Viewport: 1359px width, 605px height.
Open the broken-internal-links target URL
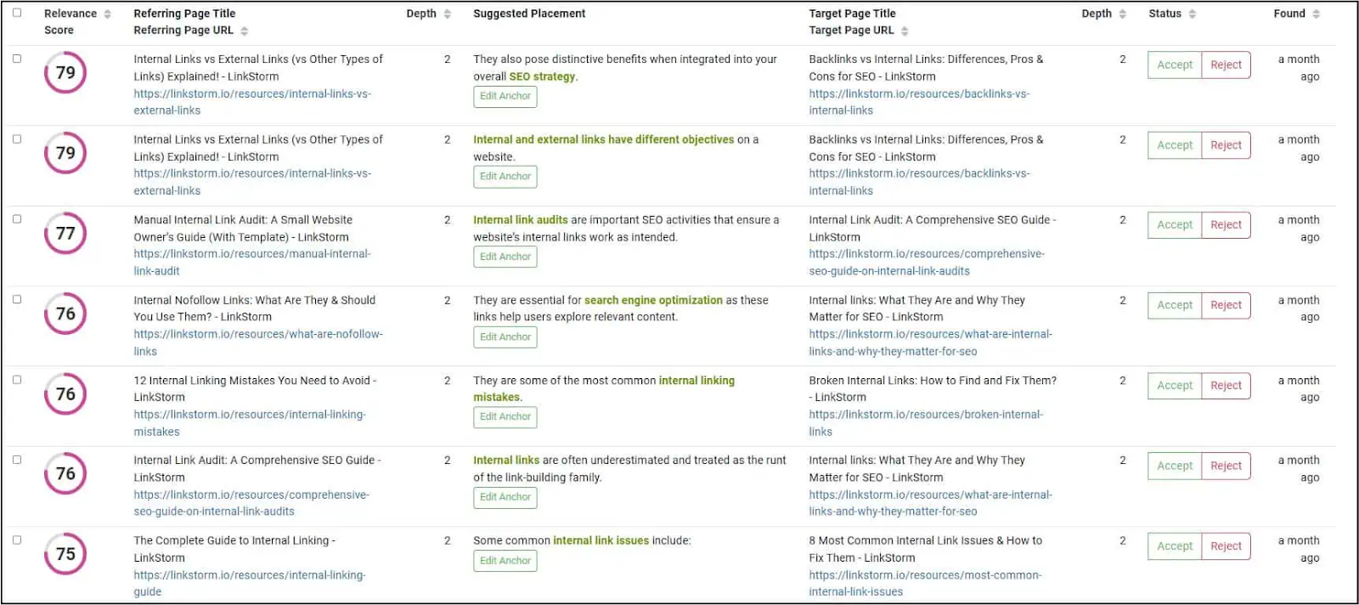point(926,423)
